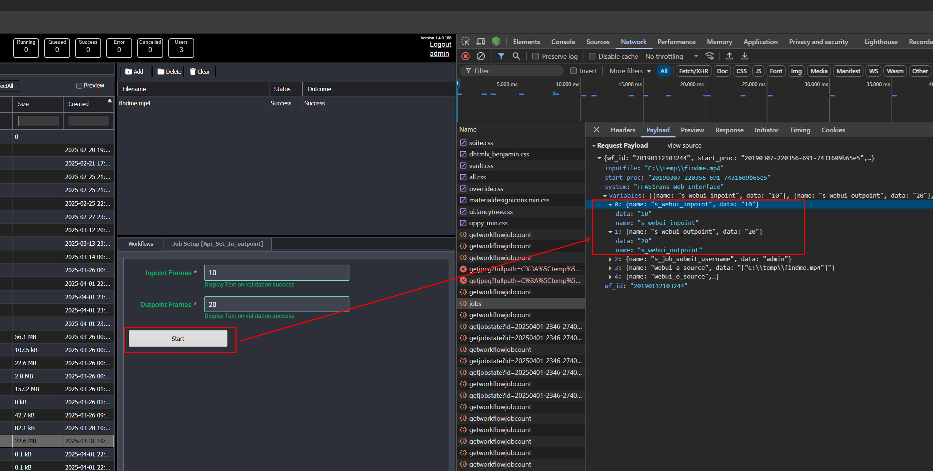Collapse variable 1 s_webui_outpoint

point(610,232)
